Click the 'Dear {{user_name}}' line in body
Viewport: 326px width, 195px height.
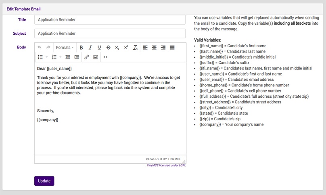coord(54,69)
